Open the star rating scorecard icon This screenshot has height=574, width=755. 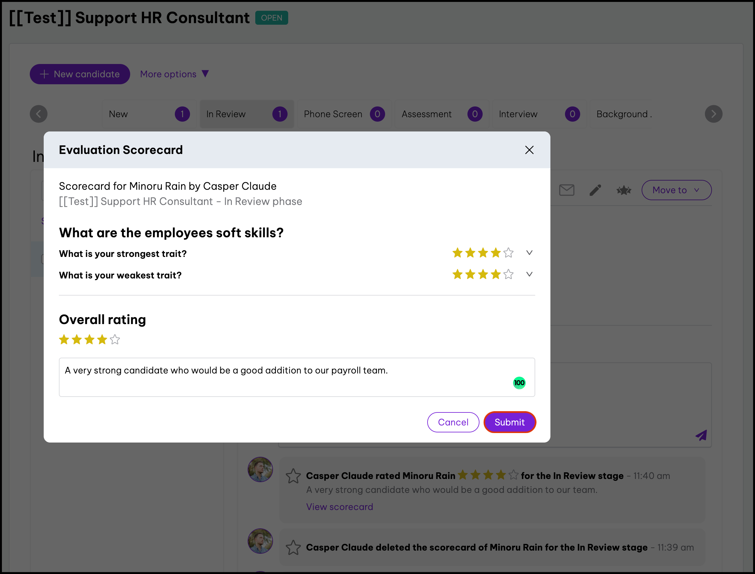(x=624, y=190)
